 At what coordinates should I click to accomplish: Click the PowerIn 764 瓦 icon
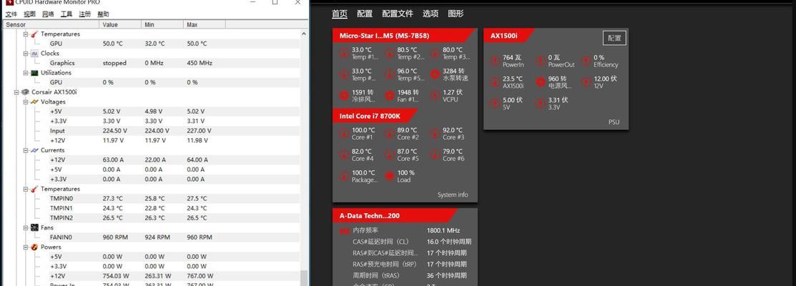495,61
